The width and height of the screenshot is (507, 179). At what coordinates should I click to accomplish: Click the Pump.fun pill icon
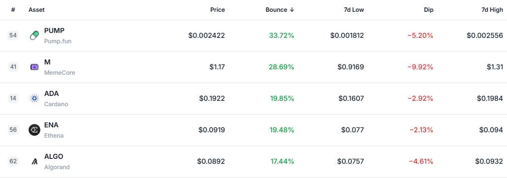tap(34, 35)
